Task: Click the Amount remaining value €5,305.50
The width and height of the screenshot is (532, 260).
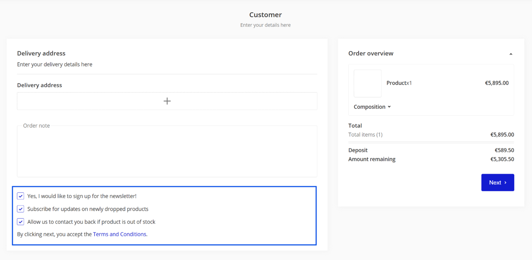Action: [502, 159]
